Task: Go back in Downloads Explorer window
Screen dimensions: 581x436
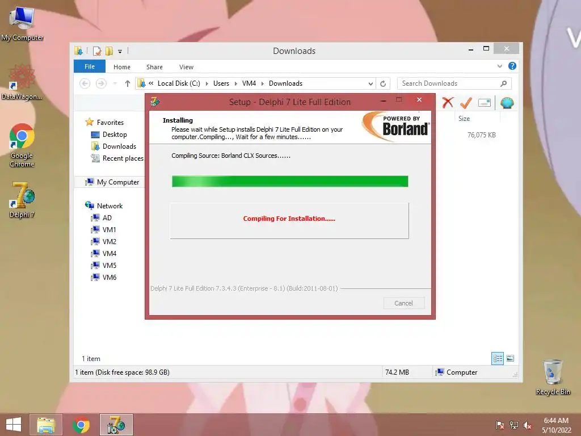Action: [x=85, y=83]
